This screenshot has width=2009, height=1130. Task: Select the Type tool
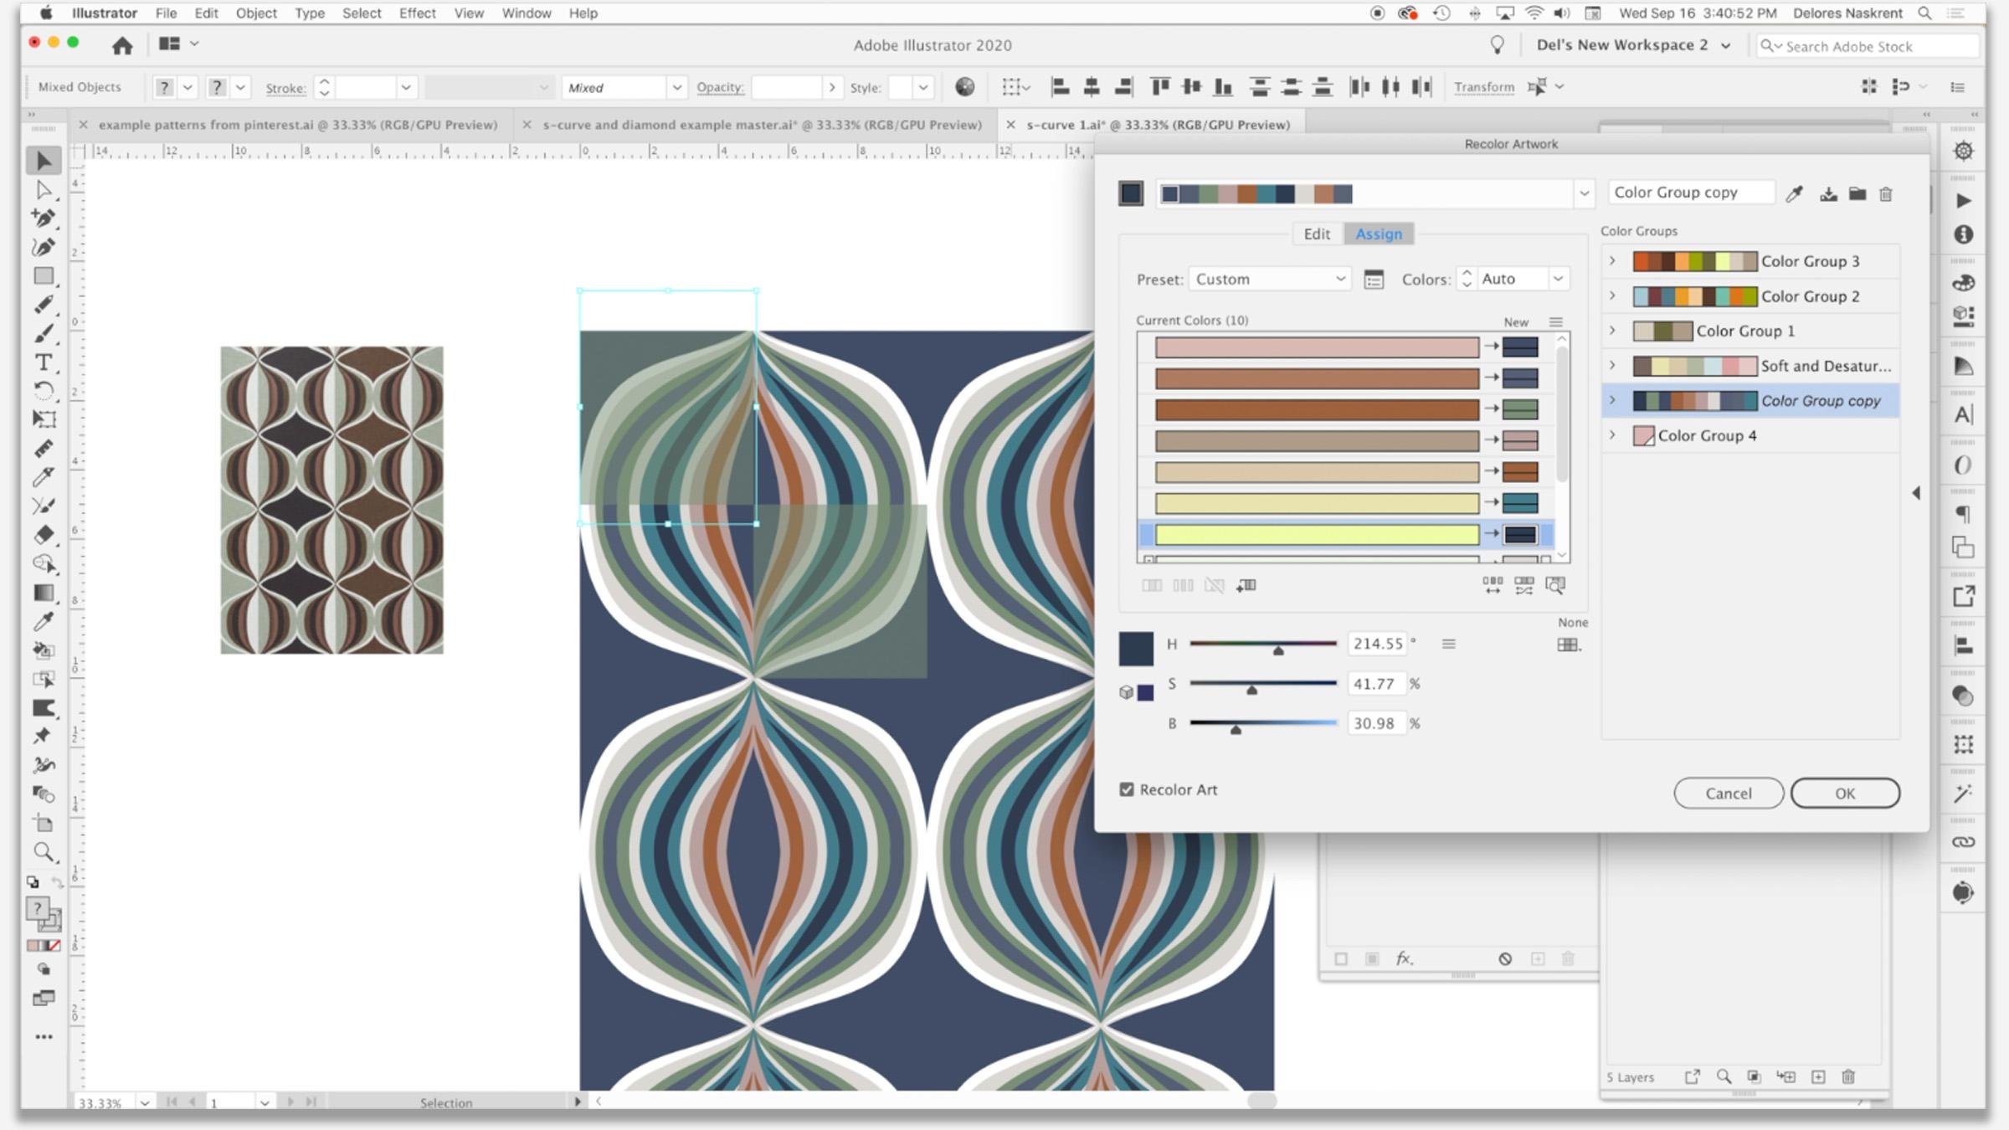point(44,362)
